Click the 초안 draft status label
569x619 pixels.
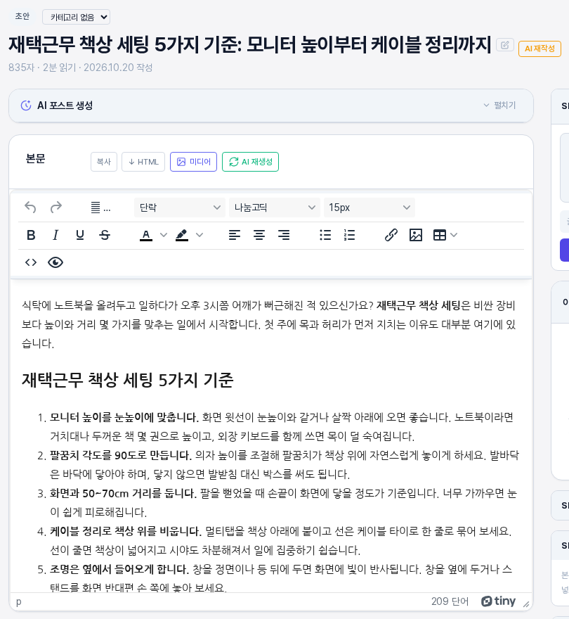click(22, 16)
